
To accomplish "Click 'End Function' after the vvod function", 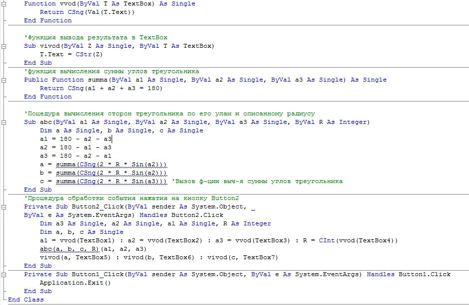I will pyautogui.click(x=48, y=20).
